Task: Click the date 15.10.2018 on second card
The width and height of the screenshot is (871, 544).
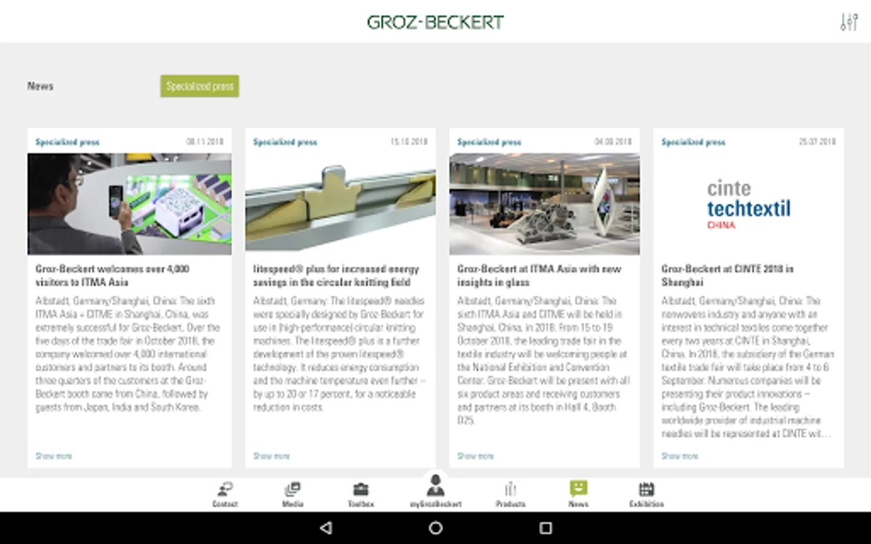Action: pyautogui.click(x=409, y=141)
